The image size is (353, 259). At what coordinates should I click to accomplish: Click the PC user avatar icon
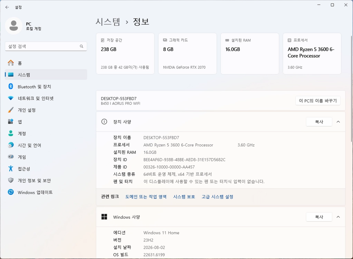click(x=13, y=26)
